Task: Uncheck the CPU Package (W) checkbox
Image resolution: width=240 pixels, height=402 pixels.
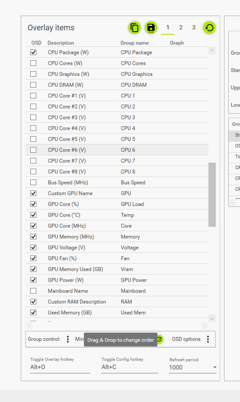Action: click(33, 52)
